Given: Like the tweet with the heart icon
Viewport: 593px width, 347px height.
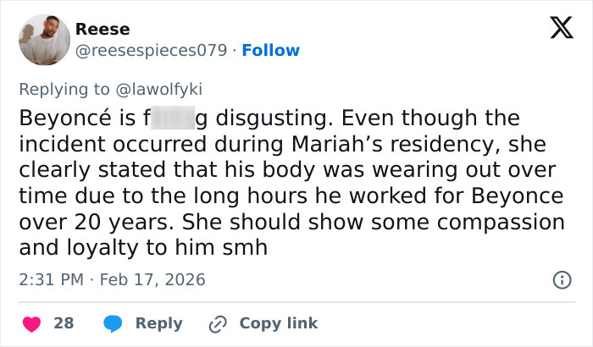Looking at the screenshot, I should [30, 323].
